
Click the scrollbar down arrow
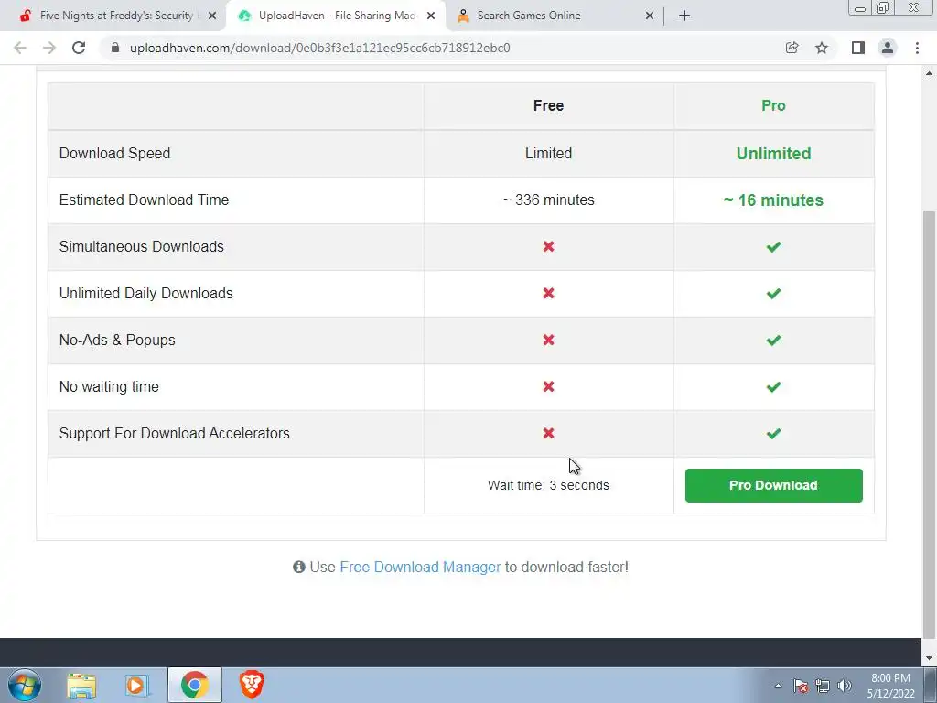coord(929,659)
